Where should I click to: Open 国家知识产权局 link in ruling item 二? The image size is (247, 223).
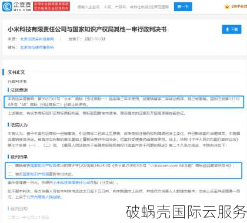(36, 174)
